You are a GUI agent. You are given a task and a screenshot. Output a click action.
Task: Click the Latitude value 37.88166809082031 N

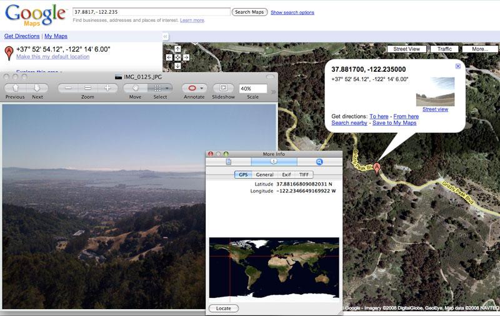tap(304, 184)
